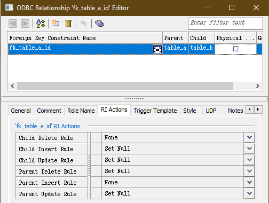Screen dimensions: 269x203
Task: Open Child Delete Rule dropdown
Action: [x=249, y=137]
